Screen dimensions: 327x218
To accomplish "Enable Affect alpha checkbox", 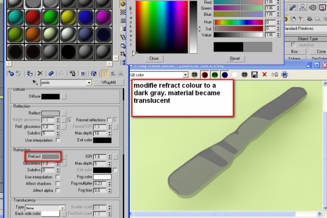I will pyautogui.click(x=58, y=190).
